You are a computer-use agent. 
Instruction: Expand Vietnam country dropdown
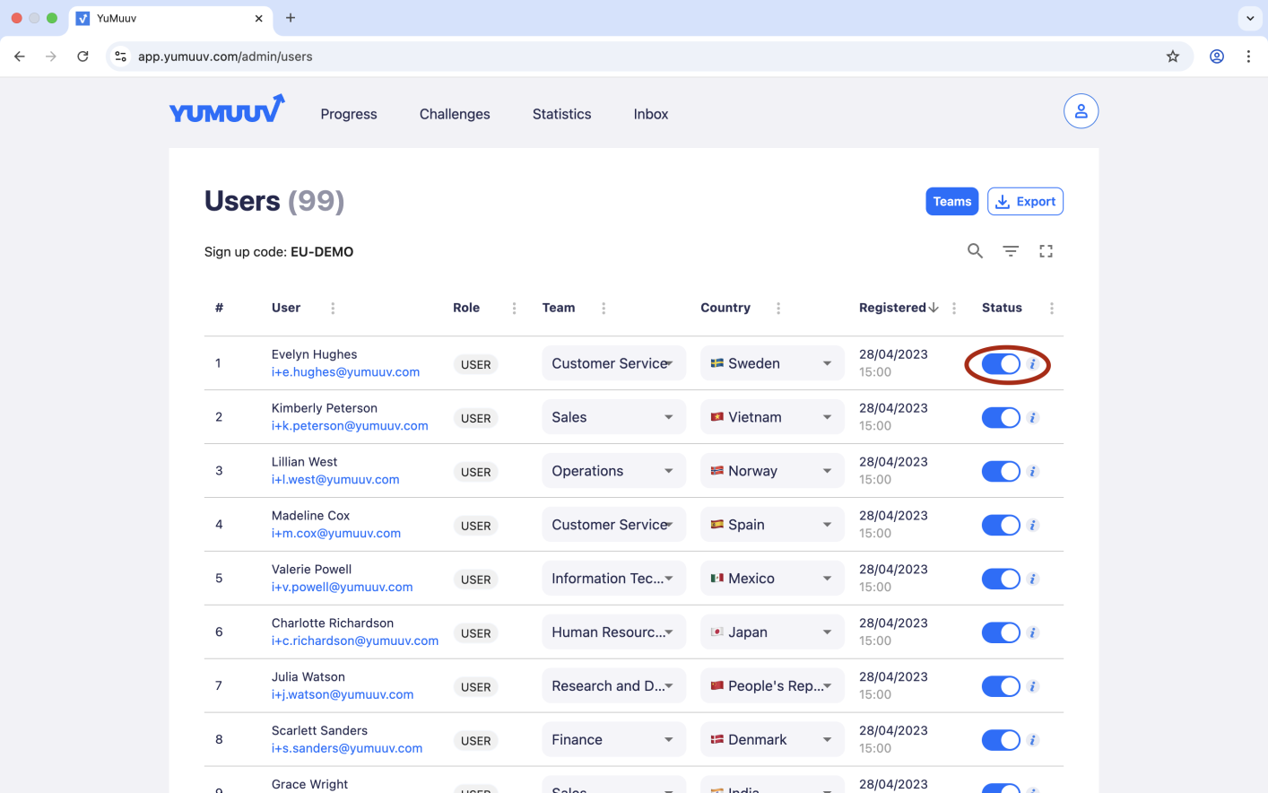click(772, 417)
